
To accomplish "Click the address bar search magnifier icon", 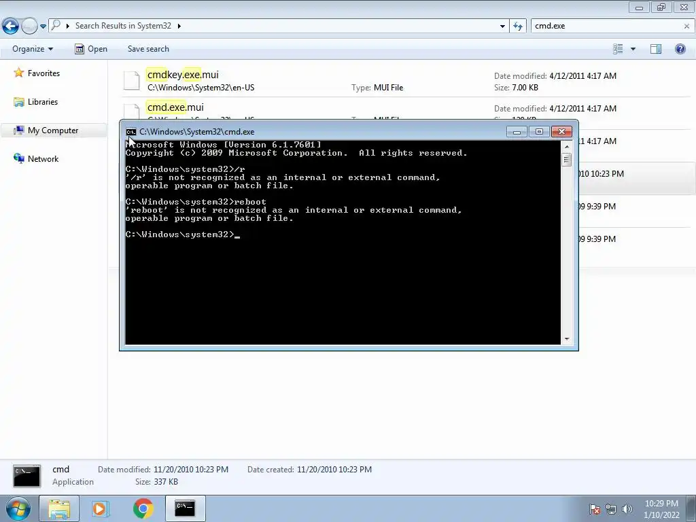I will point(56,25).
